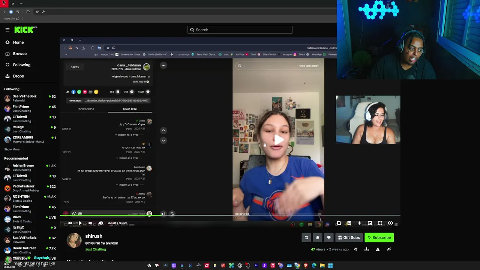The image size is (480, 270).
Task: Open FlintPrime under the Following list
Action: (x=30, y=108)
